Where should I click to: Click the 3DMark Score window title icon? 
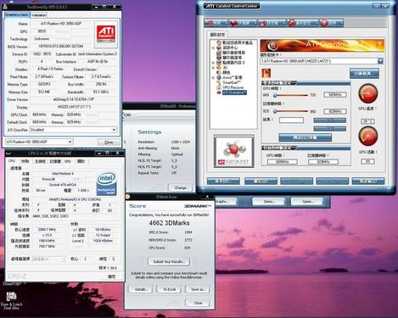point(127,197)
